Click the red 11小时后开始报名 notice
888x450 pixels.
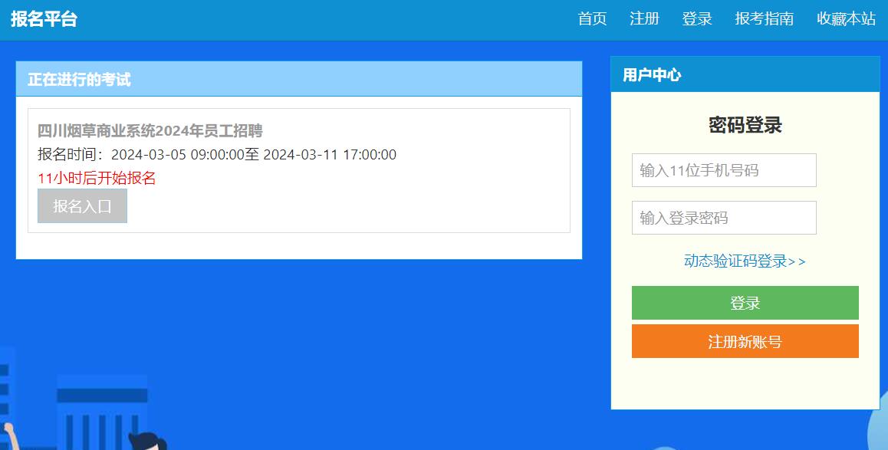[x=97, y=179]
